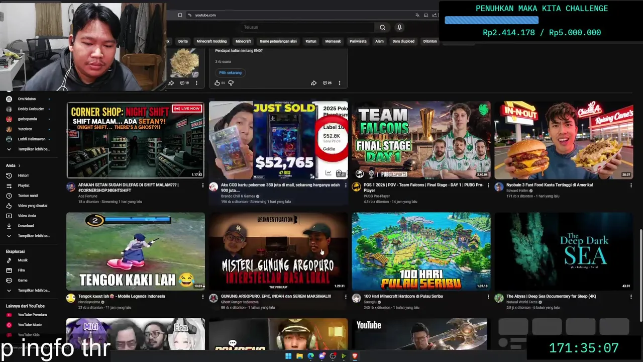Open the menu for the Corner Shop Night Shift video

tap(202, 186)
